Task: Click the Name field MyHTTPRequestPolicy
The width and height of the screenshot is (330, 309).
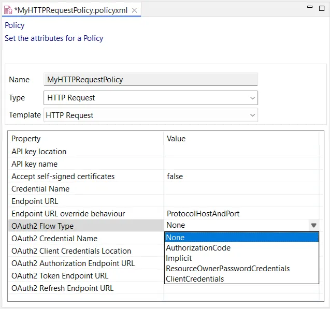Action: (x=151, y=80)
